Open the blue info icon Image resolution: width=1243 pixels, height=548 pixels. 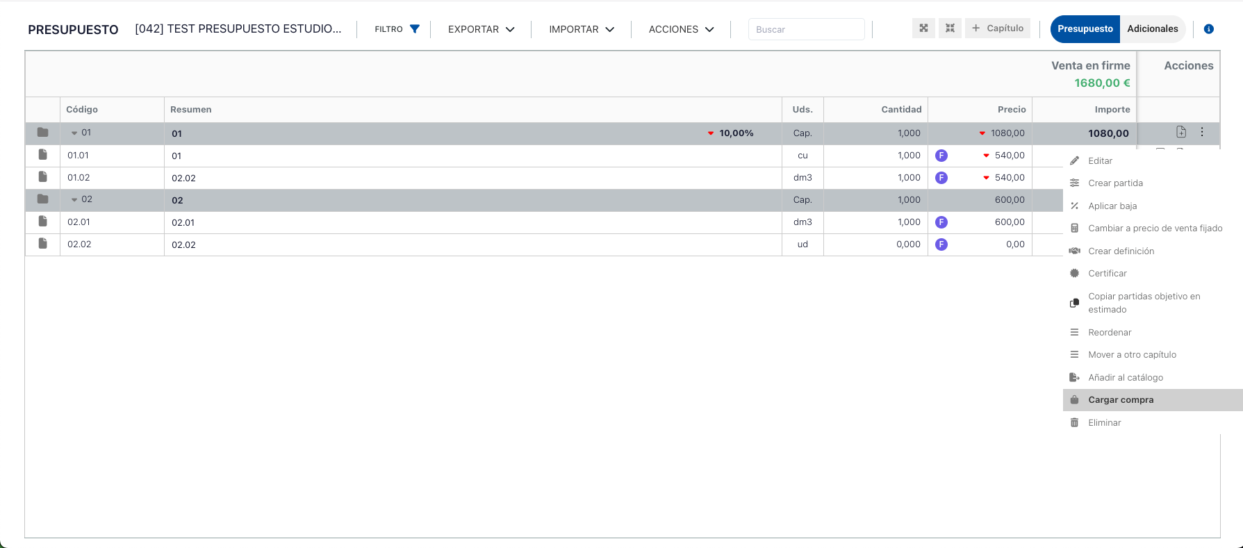point(1208,29)
